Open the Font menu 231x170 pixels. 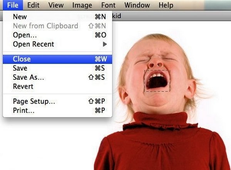tap(108, 5)
